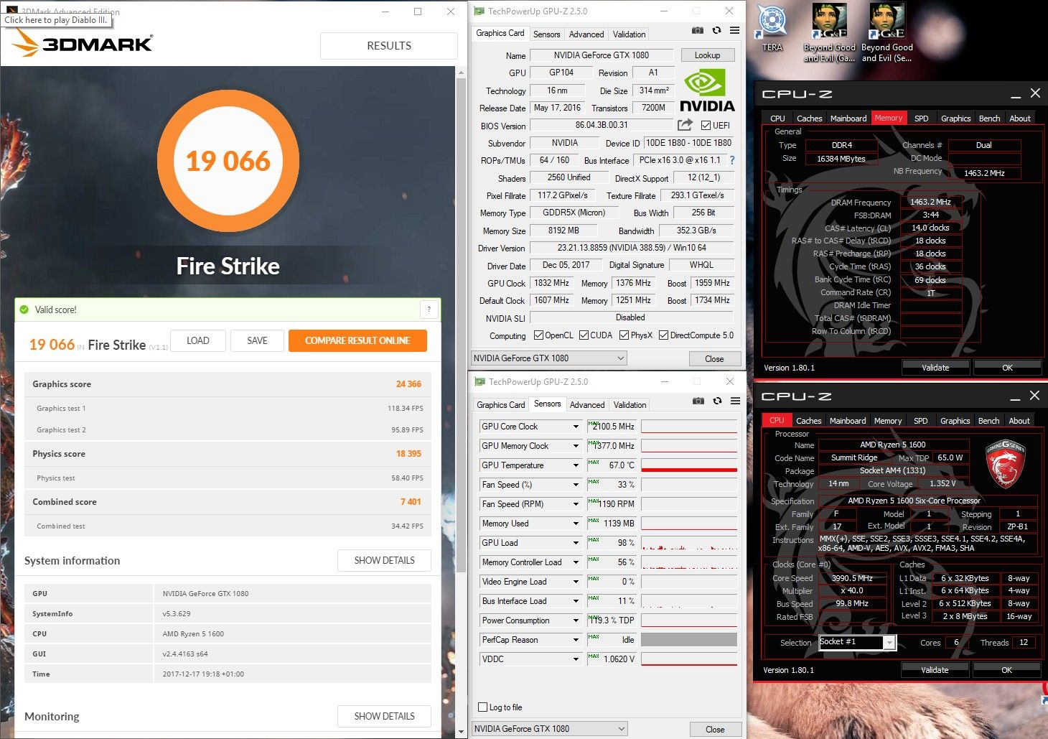The image size is (1048, 739).
Task: Toggle PhysX computing checkbox
Action: [624, 335]
